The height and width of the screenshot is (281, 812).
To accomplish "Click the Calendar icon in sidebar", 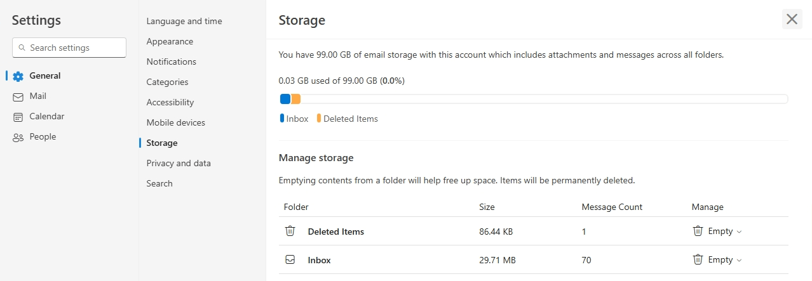I will point(18,117).
